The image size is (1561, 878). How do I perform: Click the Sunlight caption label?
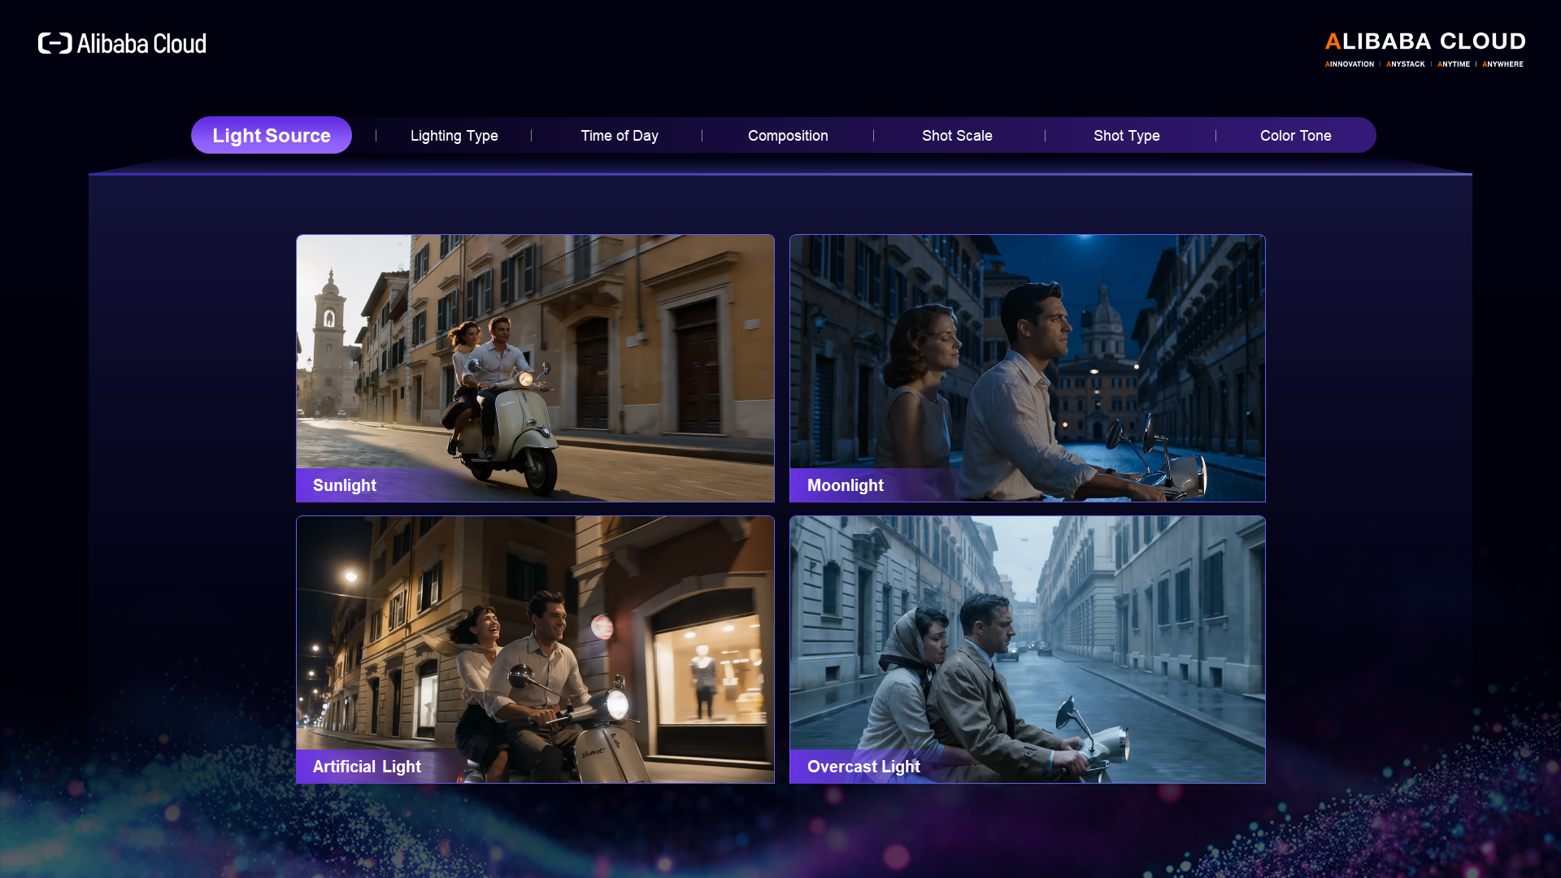coord(345,485)
